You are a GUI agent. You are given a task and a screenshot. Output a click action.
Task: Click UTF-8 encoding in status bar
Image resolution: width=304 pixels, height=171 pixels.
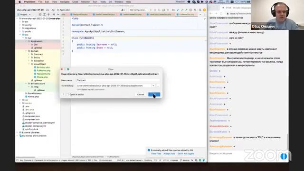coord(166,161)
